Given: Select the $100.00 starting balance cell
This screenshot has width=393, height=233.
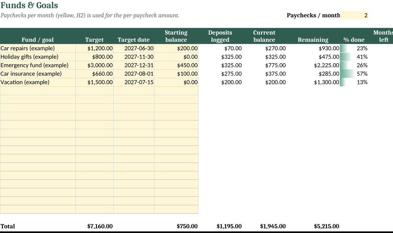Looking at the screenshot, I should pyautogui.click(x=176, y=74).
